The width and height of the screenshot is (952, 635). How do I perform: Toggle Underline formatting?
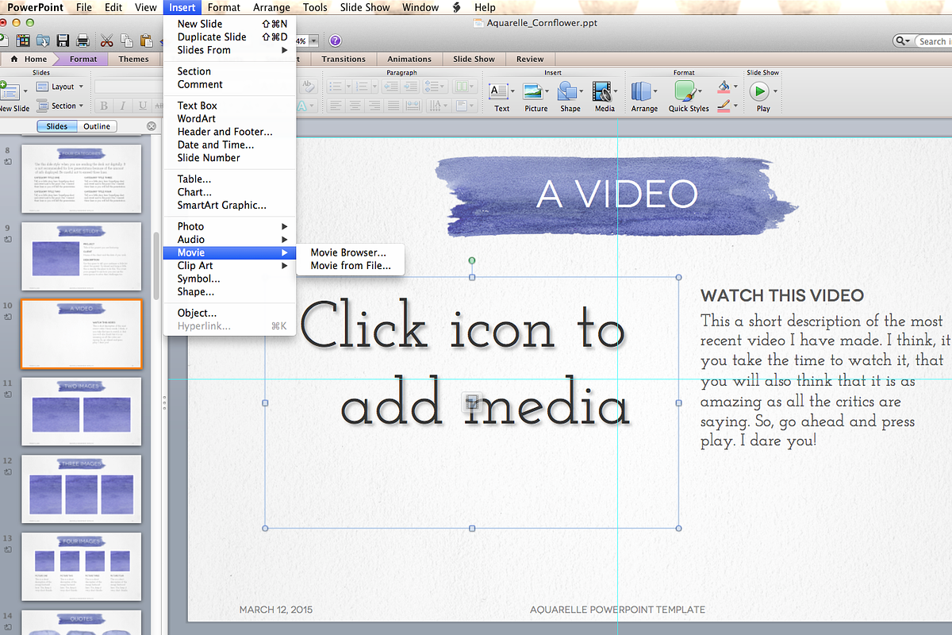[x=142, y=106]
